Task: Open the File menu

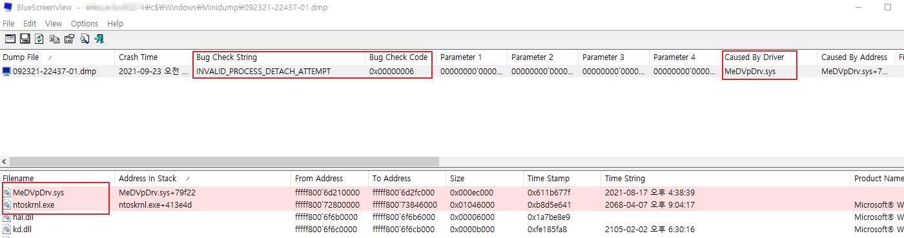Action: [x=8, y=23]
